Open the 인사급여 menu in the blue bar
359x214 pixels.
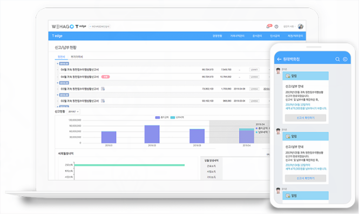pyautogui.click(x=275, y=36)
